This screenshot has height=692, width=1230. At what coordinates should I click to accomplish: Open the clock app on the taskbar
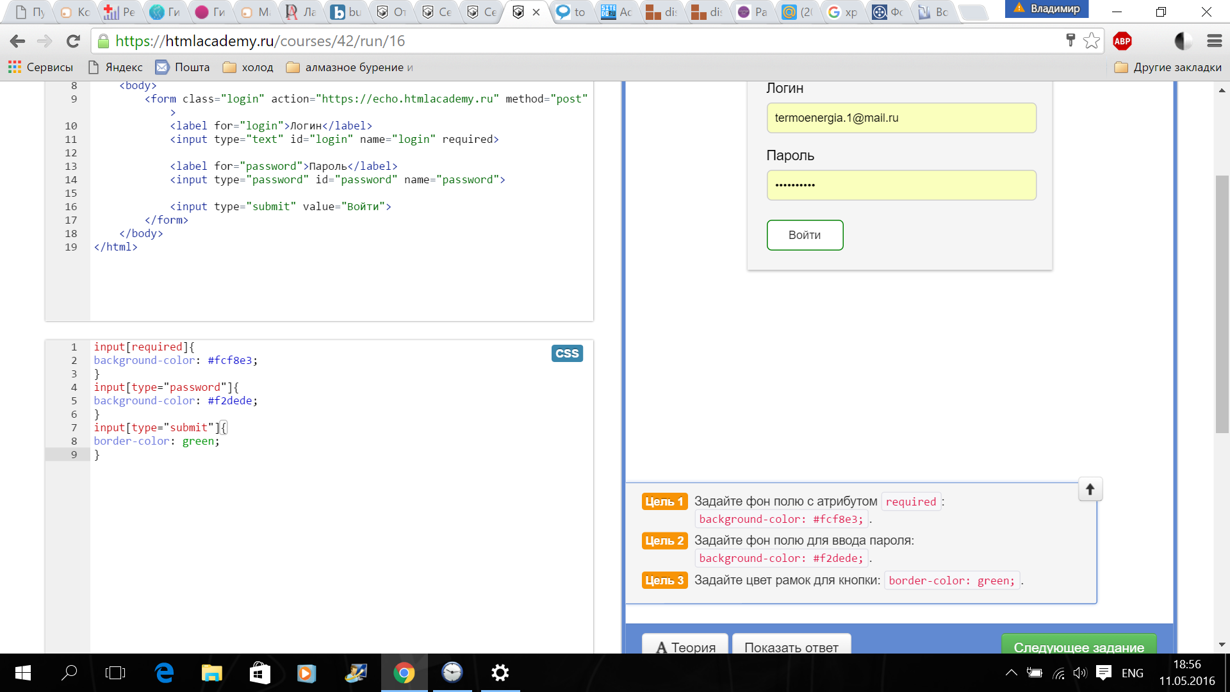click(x=452, y=673)
